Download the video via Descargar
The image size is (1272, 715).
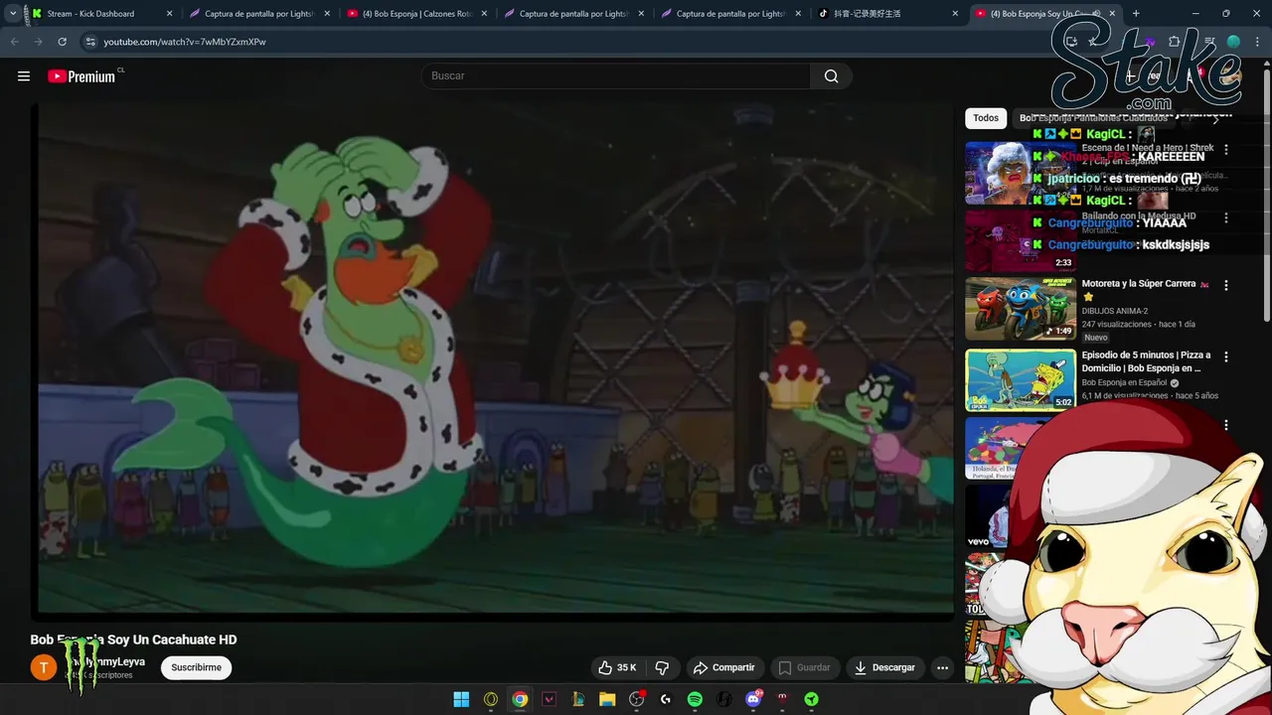coord(884,667)
